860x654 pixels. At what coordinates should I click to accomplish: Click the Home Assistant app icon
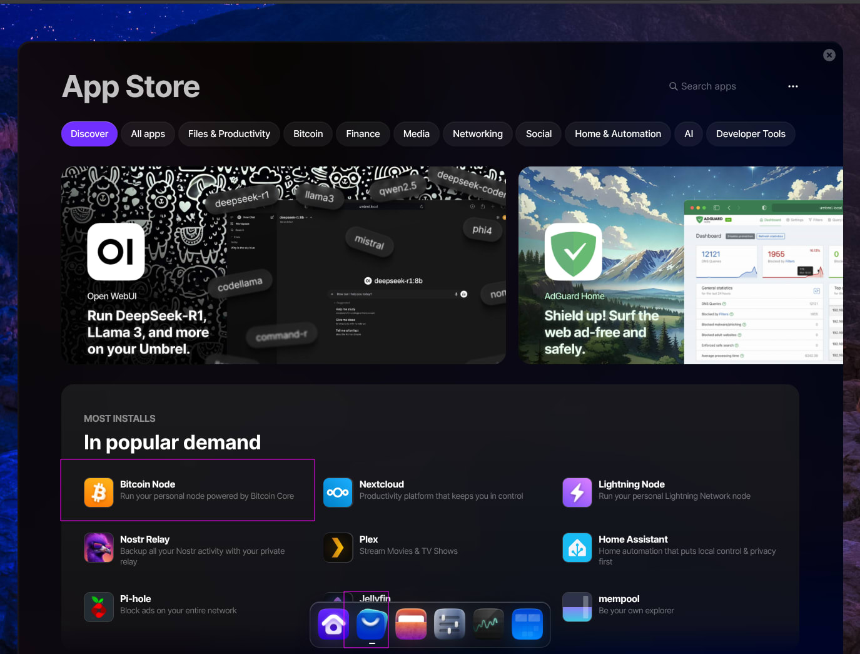(x=577, y=548)
